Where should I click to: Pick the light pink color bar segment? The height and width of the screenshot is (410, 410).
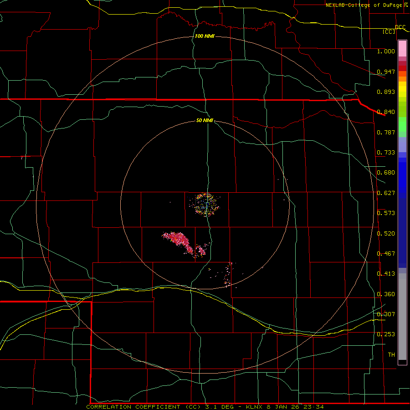(x=402, y=48)
